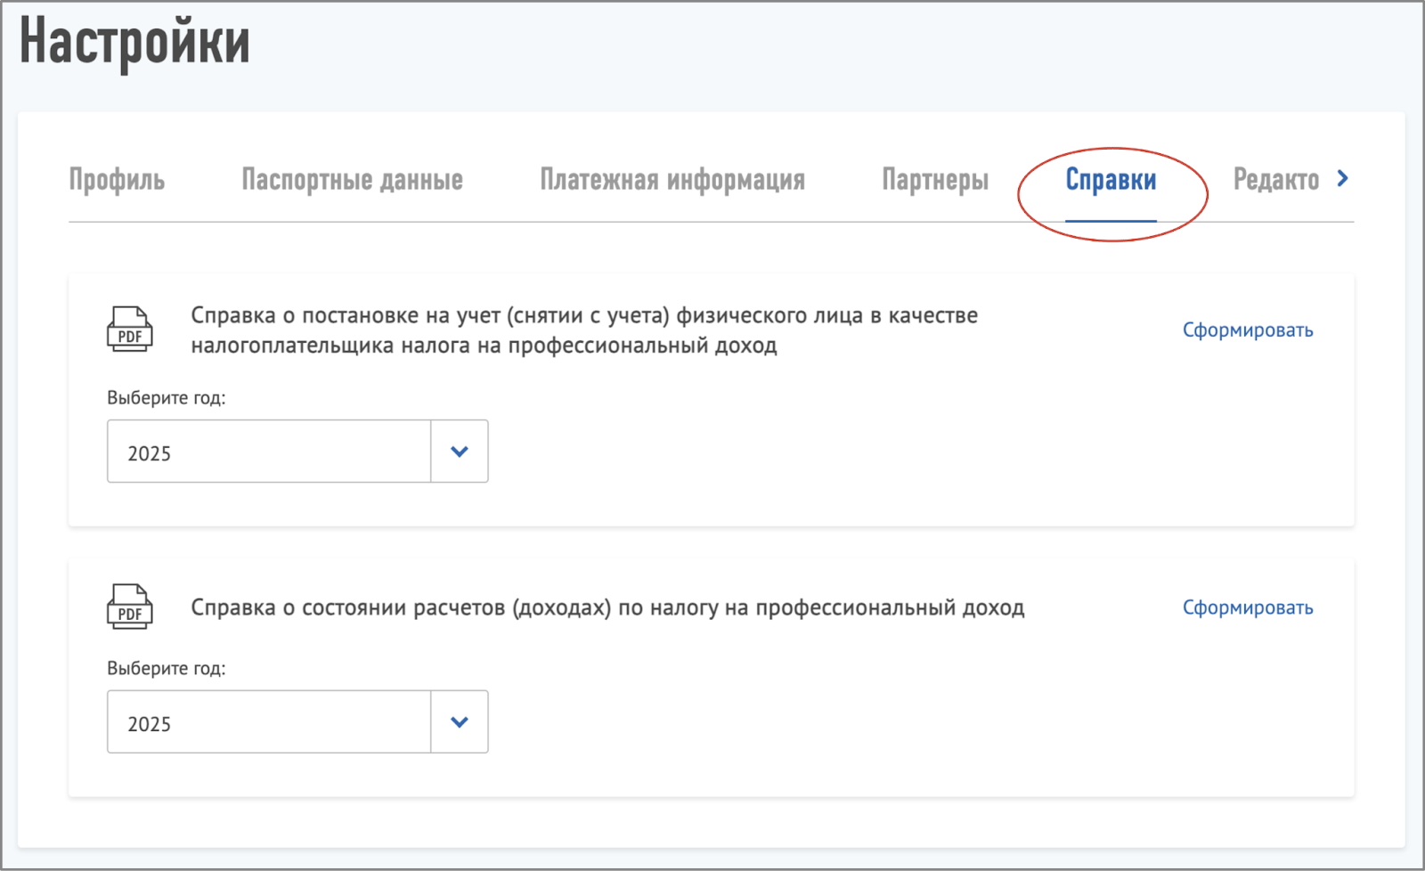Screen dimensions: 1425x871
Task: Click the first Выберите год label
Action: pyautogui.click(x=167, y=398)
